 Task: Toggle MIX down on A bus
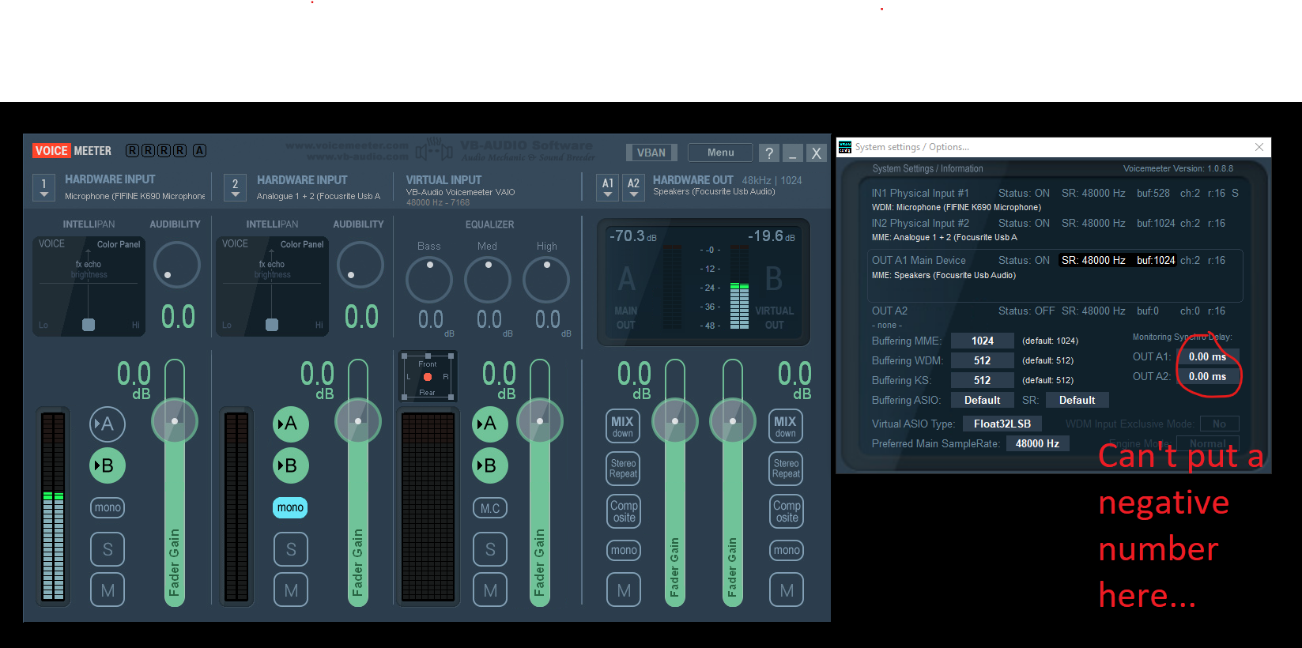click(x=623, y=426)
